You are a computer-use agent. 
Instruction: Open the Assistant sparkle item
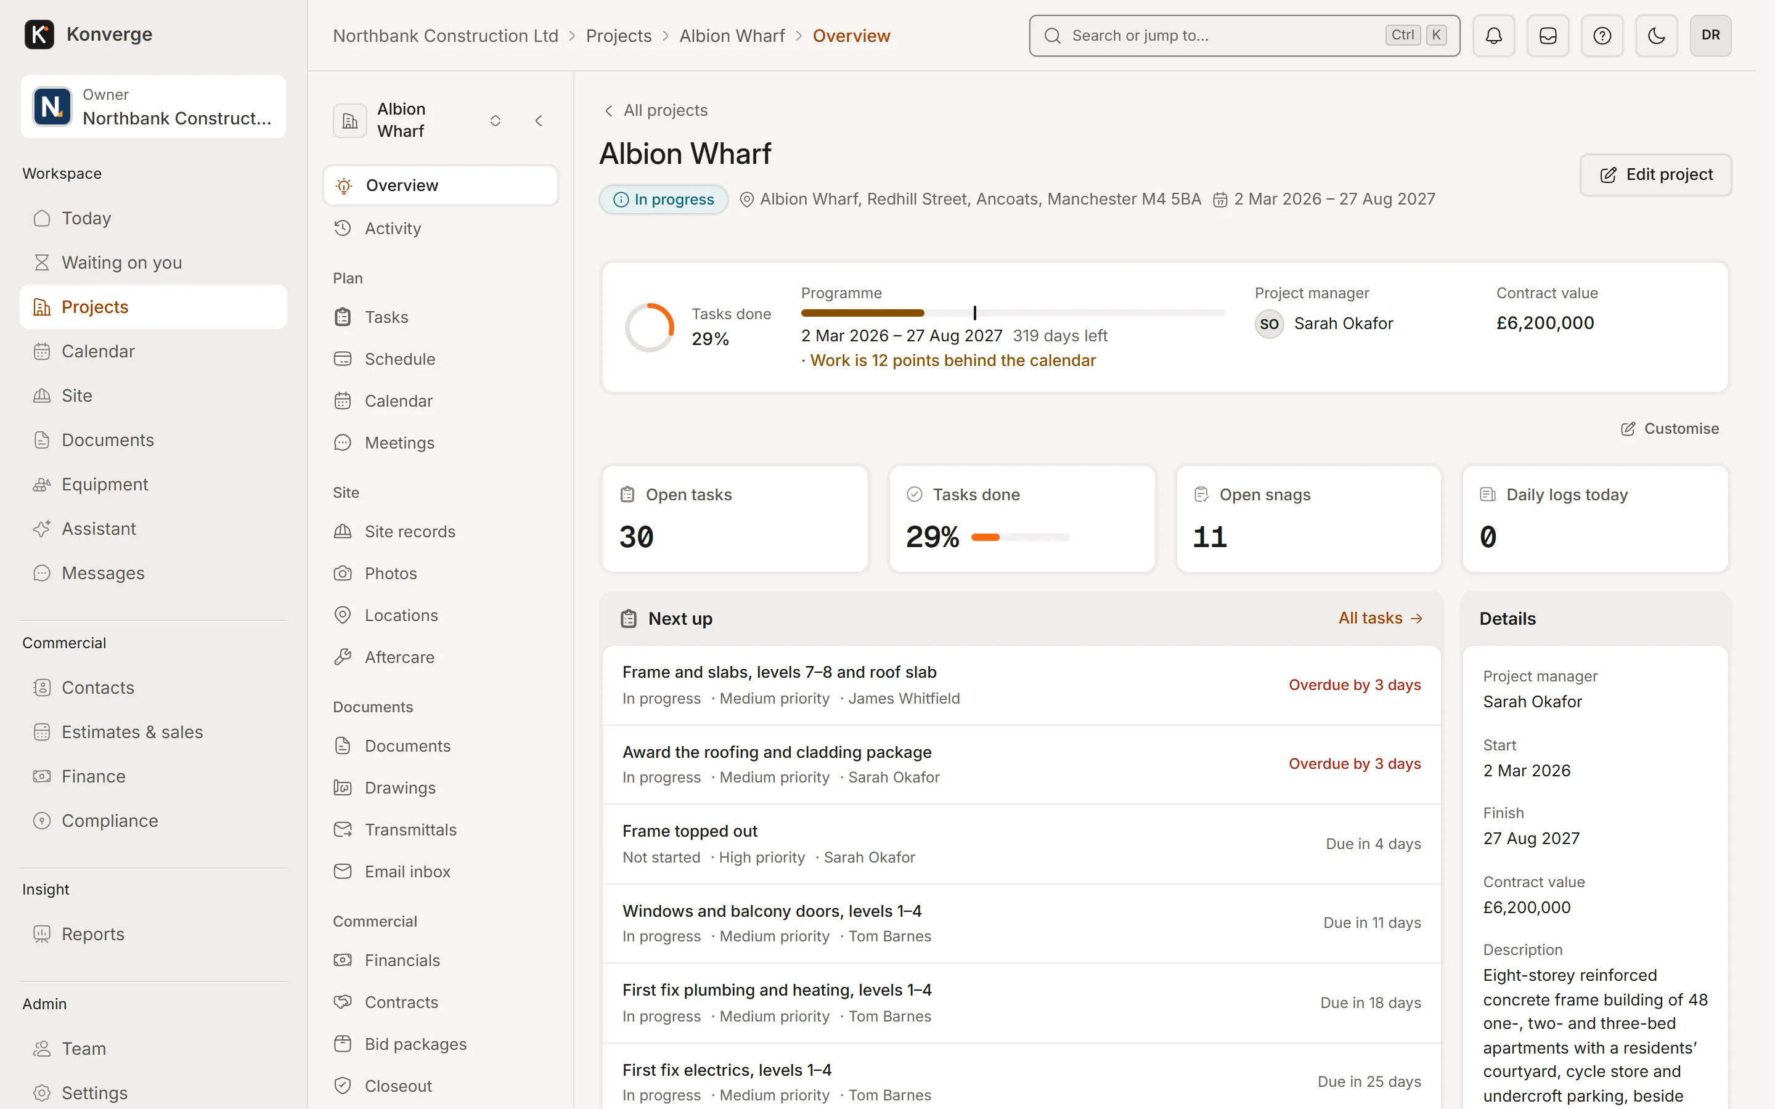point(153,529)
